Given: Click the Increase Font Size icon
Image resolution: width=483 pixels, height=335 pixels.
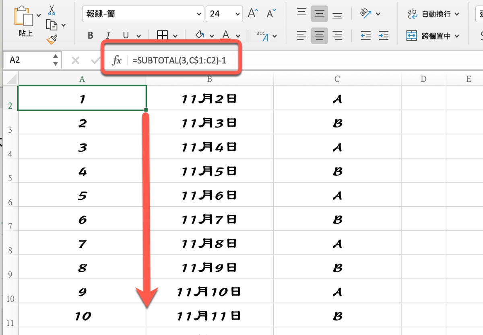Looking at the screenshot, I should (x=252, y=13).
